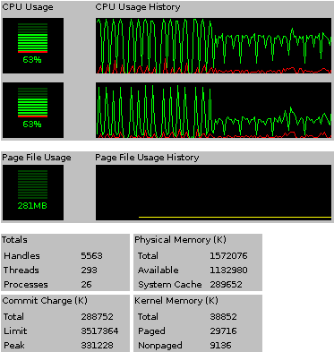Click the second CPU Usage History graph
334x352 pixels.
click(x=213, y=110)
